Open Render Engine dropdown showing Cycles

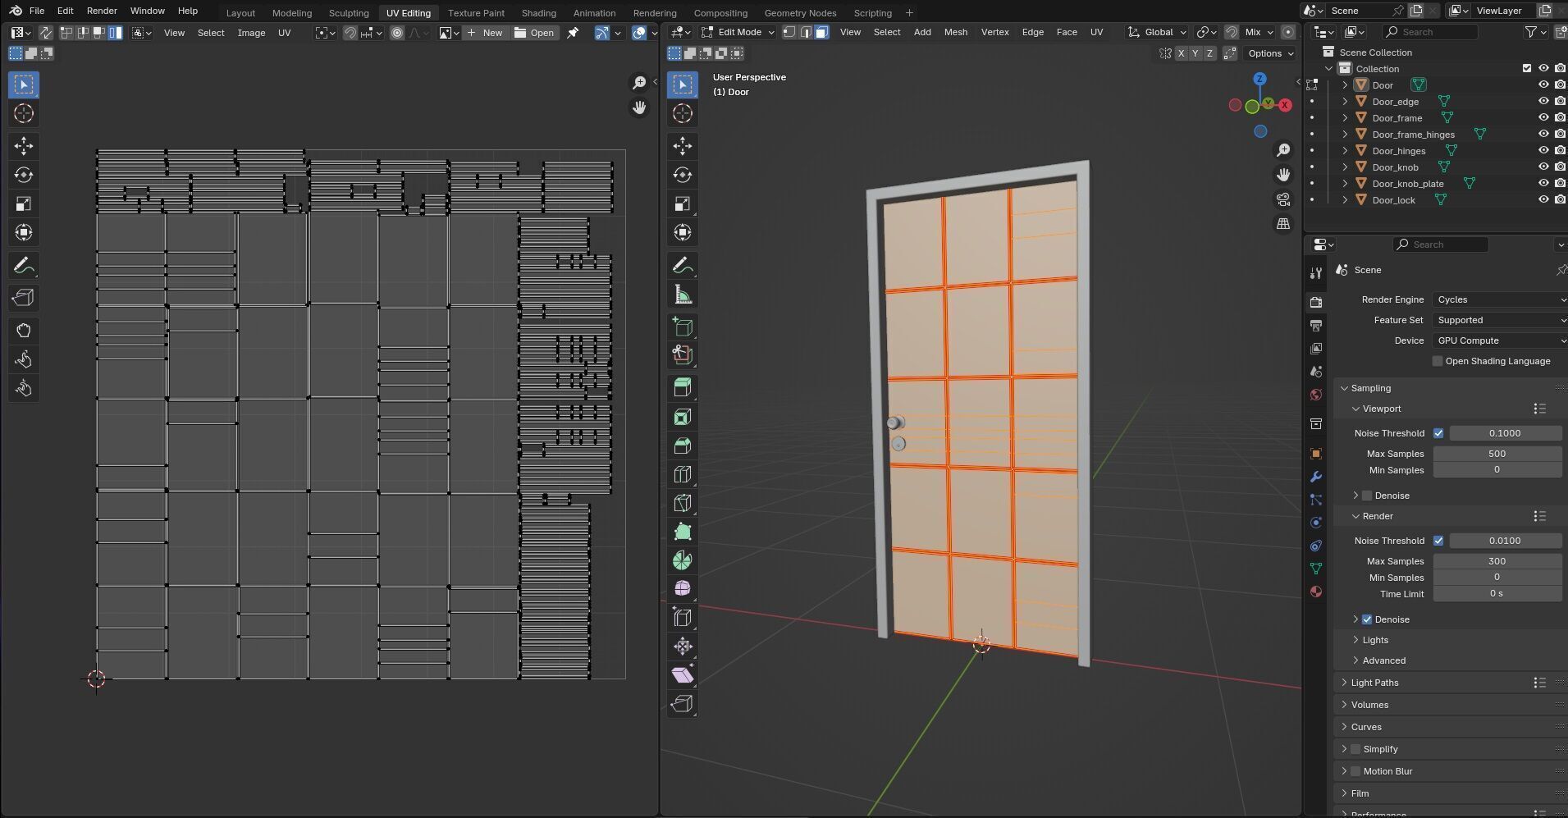1500,299
